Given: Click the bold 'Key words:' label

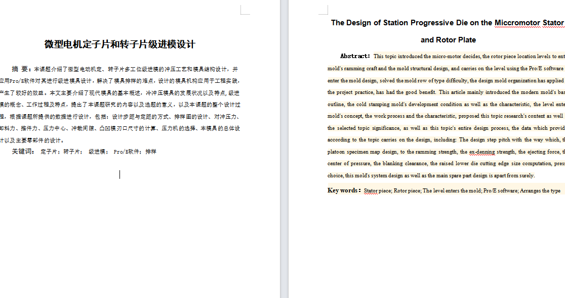Looking at the screenshot, I should click(344, 190).
